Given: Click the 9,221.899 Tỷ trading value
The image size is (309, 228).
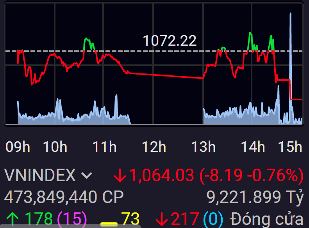Looking at the screenshot, I should point(255,198).
